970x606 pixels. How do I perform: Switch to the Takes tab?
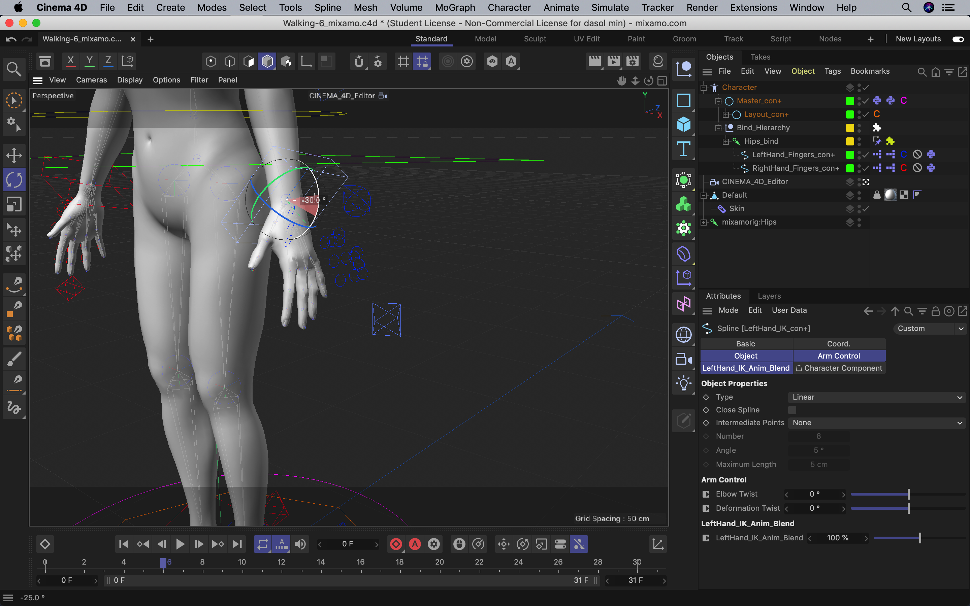(760, 57)
